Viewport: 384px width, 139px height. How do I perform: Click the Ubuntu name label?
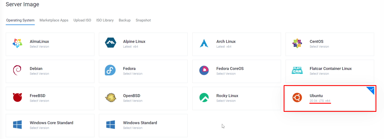(316, 95)
